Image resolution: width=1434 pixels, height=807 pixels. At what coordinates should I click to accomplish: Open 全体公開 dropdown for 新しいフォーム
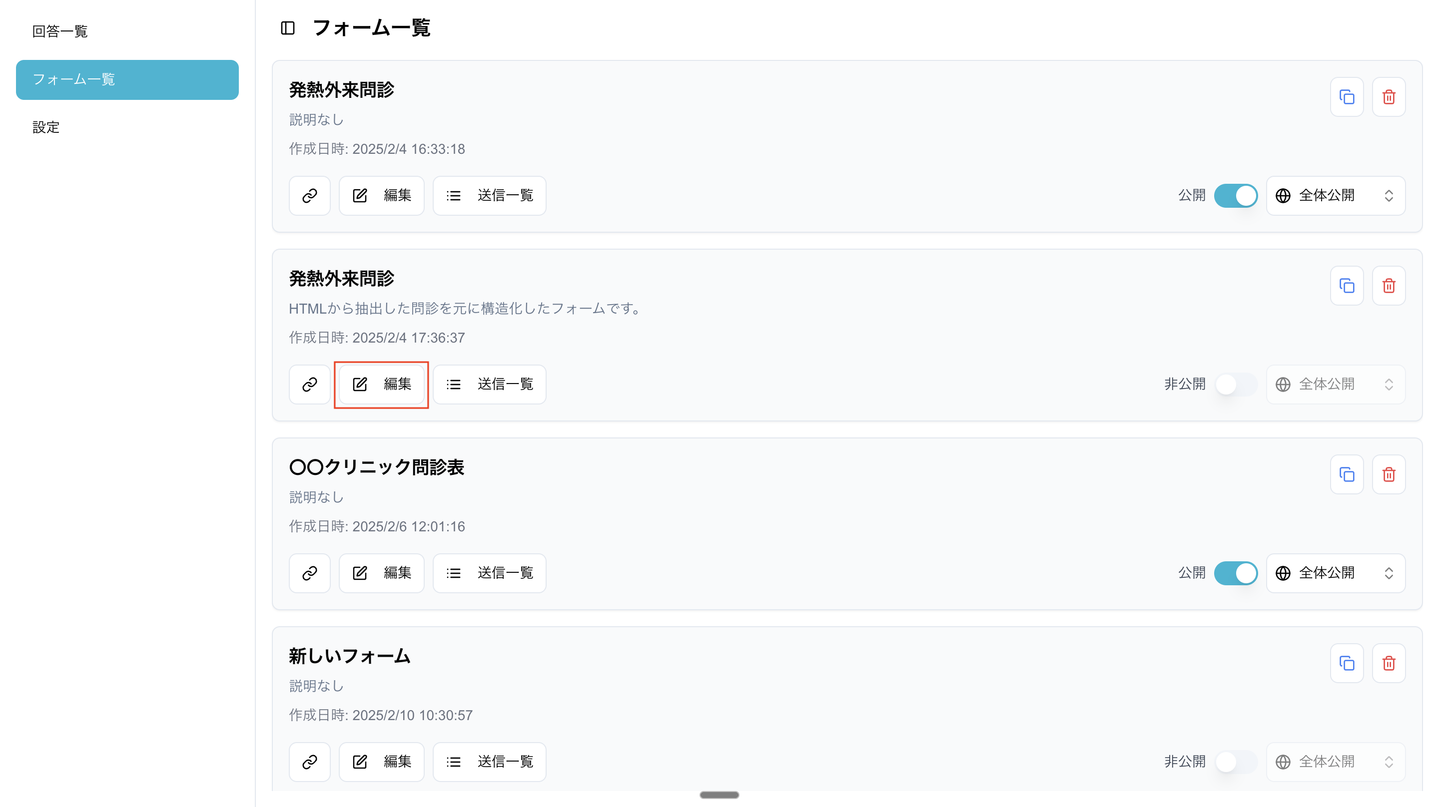pyautogui.click(x=1335, y=762)
